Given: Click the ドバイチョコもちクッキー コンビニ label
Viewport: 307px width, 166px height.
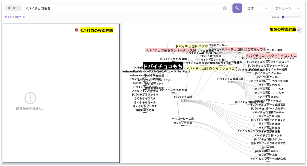Looking at the screenshot, I should [x=271, y=56].
